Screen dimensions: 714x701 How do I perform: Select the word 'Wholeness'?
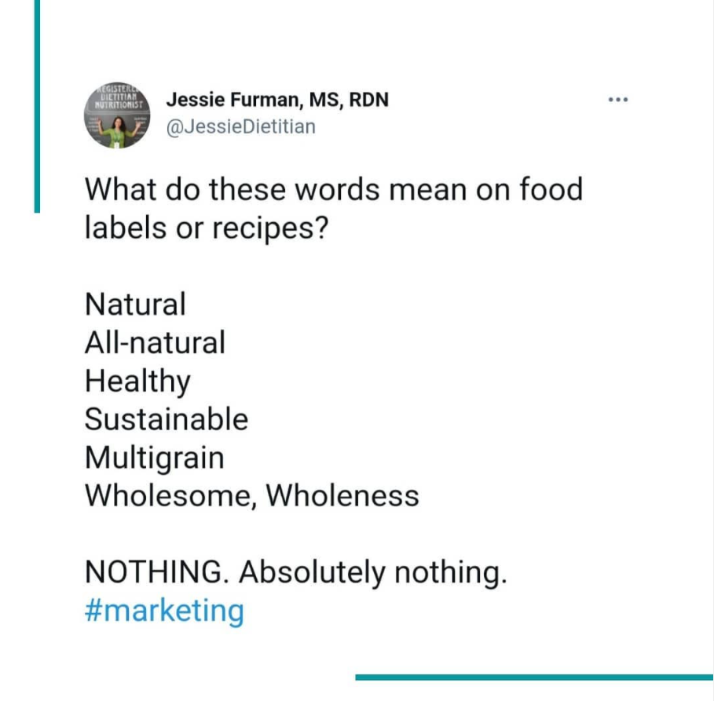342,495
